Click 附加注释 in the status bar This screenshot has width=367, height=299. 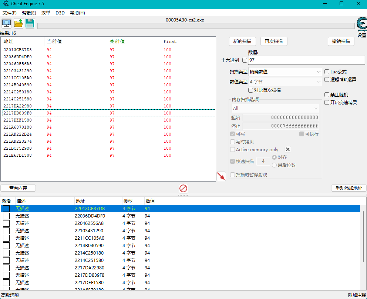[357, 295]
